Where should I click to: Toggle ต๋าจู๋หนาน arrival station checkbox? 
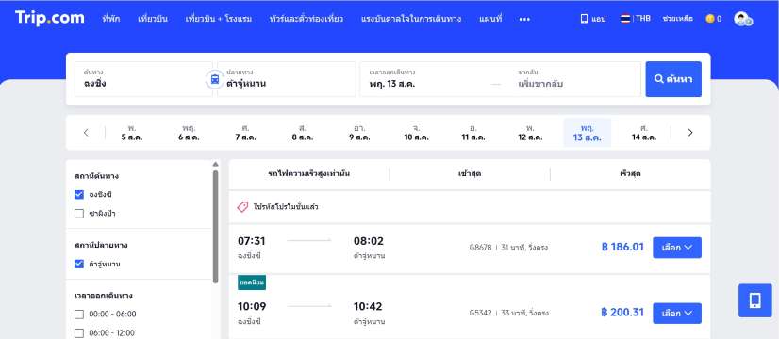(79, 264)
